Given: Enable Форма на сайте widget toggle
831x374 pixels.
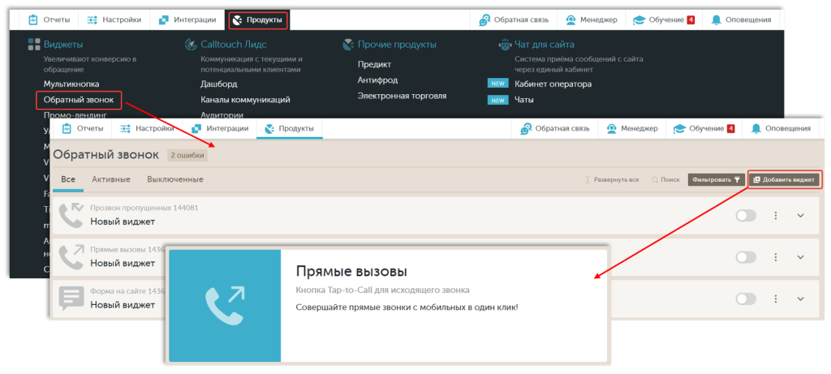Looking at the screenshot, I should coord(746,299).
